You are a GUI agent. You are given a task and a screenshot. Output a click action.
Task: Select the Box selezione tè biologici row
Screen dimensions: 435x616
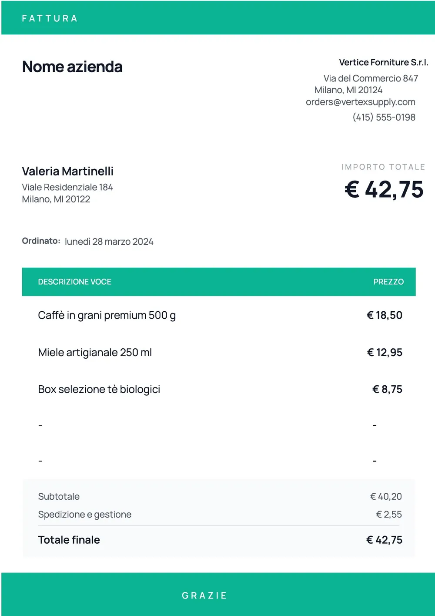(219, 389)
